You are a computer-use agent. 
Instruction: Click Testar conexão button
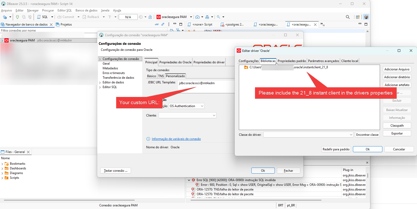[x=116, y=171]
